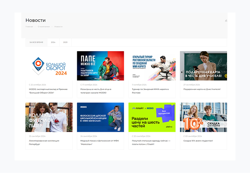Open 'Лимитированная коллекция Петербург' article
The width and height of the screenshot is (250, 173).
point(44,142)
